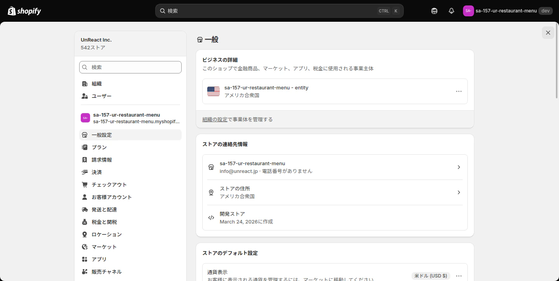Click the 組織 building icon
Viewport: 559px width, 281px height.
tap(85, 84)
